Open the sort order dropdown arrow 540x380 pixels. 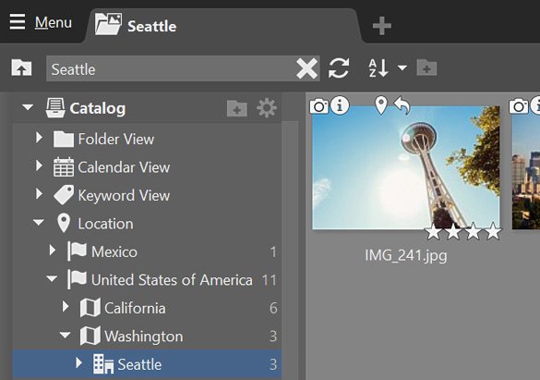[402, 67]
